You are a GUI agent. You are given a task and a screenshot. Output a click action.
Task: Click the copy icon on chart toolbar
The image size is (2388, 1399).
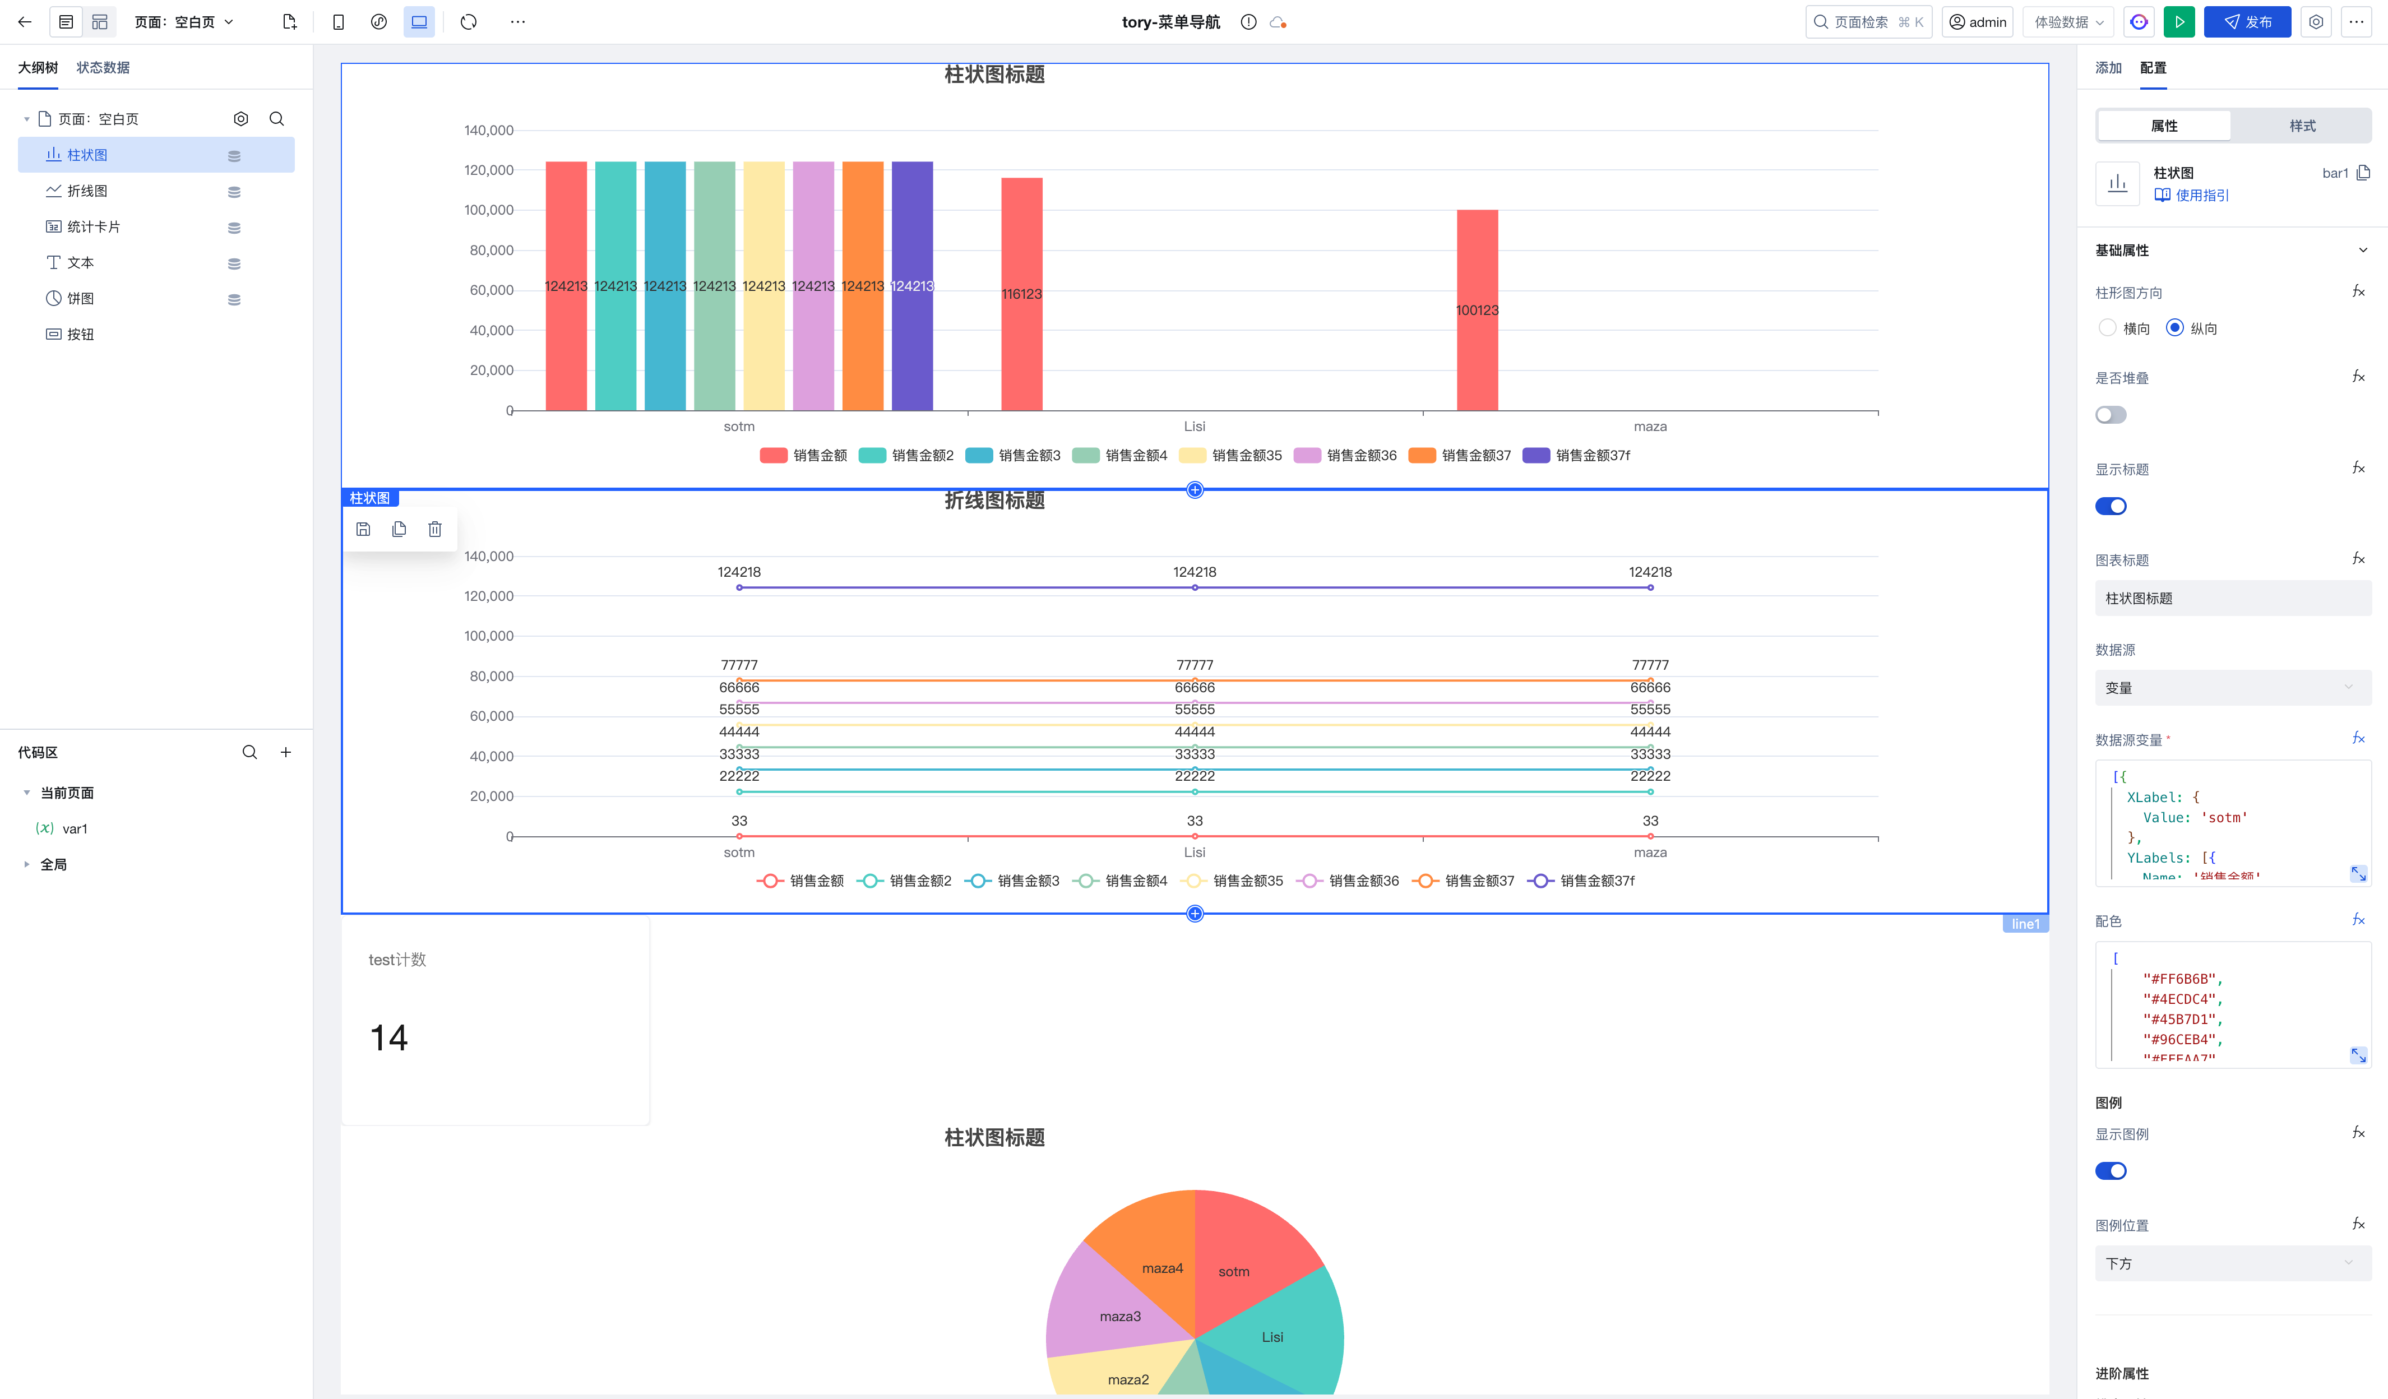[399, 530]
